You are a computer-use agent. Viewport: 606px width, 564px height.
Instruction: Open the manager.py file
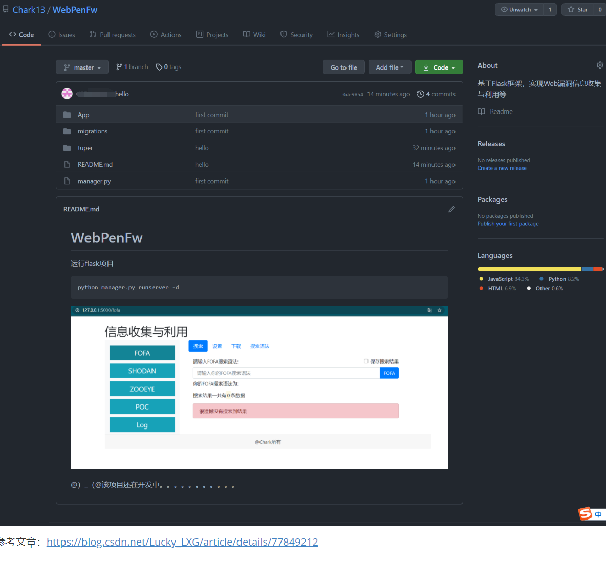(x=94, y=181)
